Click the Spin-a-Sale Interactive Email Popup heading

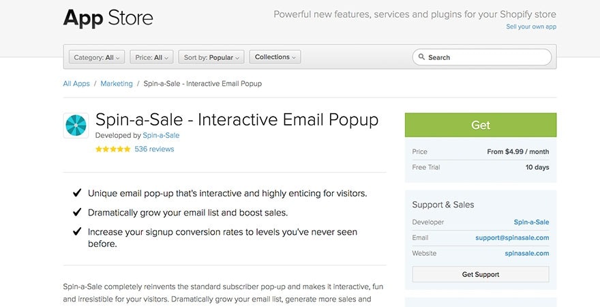pyautogui.click(x=237, y=120)
